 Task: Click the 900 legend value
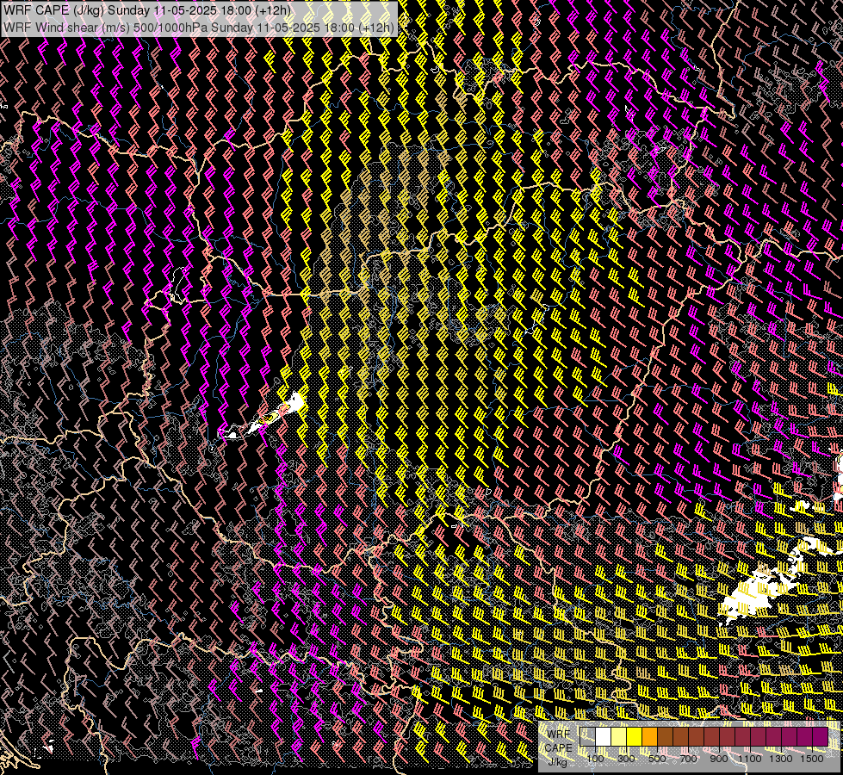coord(719,759)
